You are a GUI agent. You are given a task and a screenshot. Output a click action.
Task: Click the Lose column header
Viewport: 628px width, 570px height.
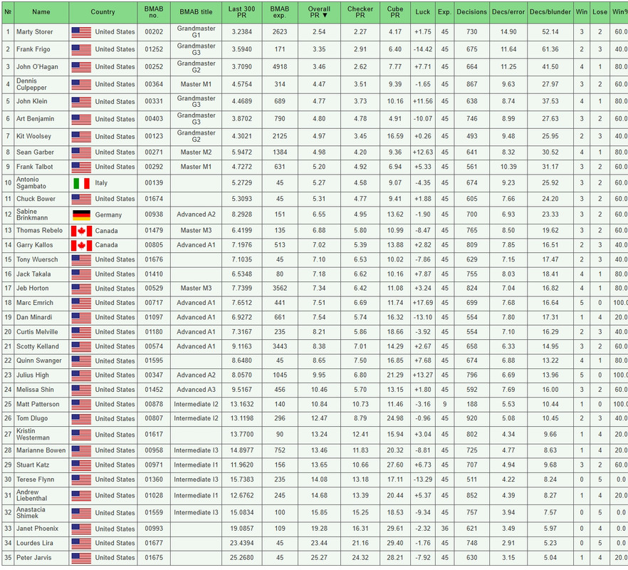(600, 12)
